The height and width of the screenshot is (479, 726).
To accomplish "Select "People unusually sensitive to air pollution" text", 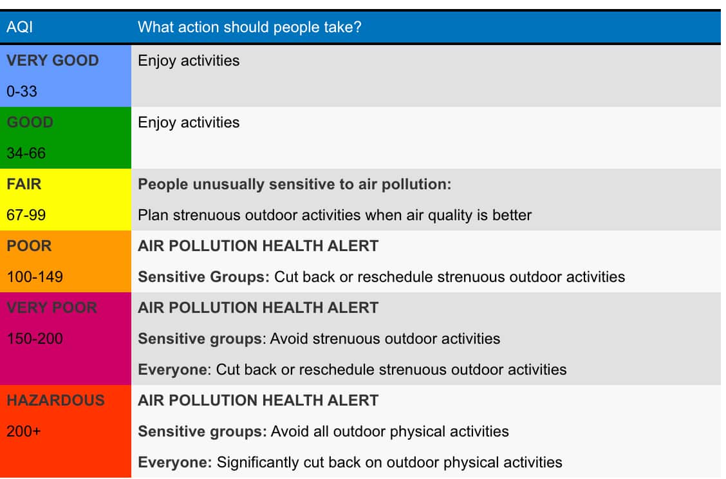I will coord(295,184).
